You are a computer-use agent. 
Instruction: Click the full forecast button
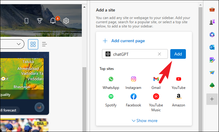tap(10, 110)
